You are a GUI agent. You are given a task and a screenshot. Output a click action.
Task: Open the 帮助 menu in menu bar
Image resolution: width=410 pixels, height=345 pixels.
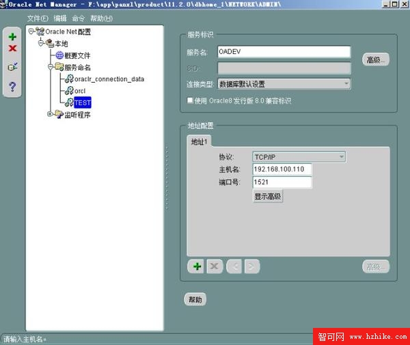101,18
